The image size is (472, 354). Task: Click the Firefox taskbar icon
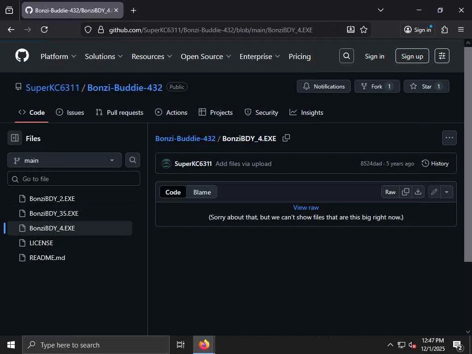pos(204,345)
